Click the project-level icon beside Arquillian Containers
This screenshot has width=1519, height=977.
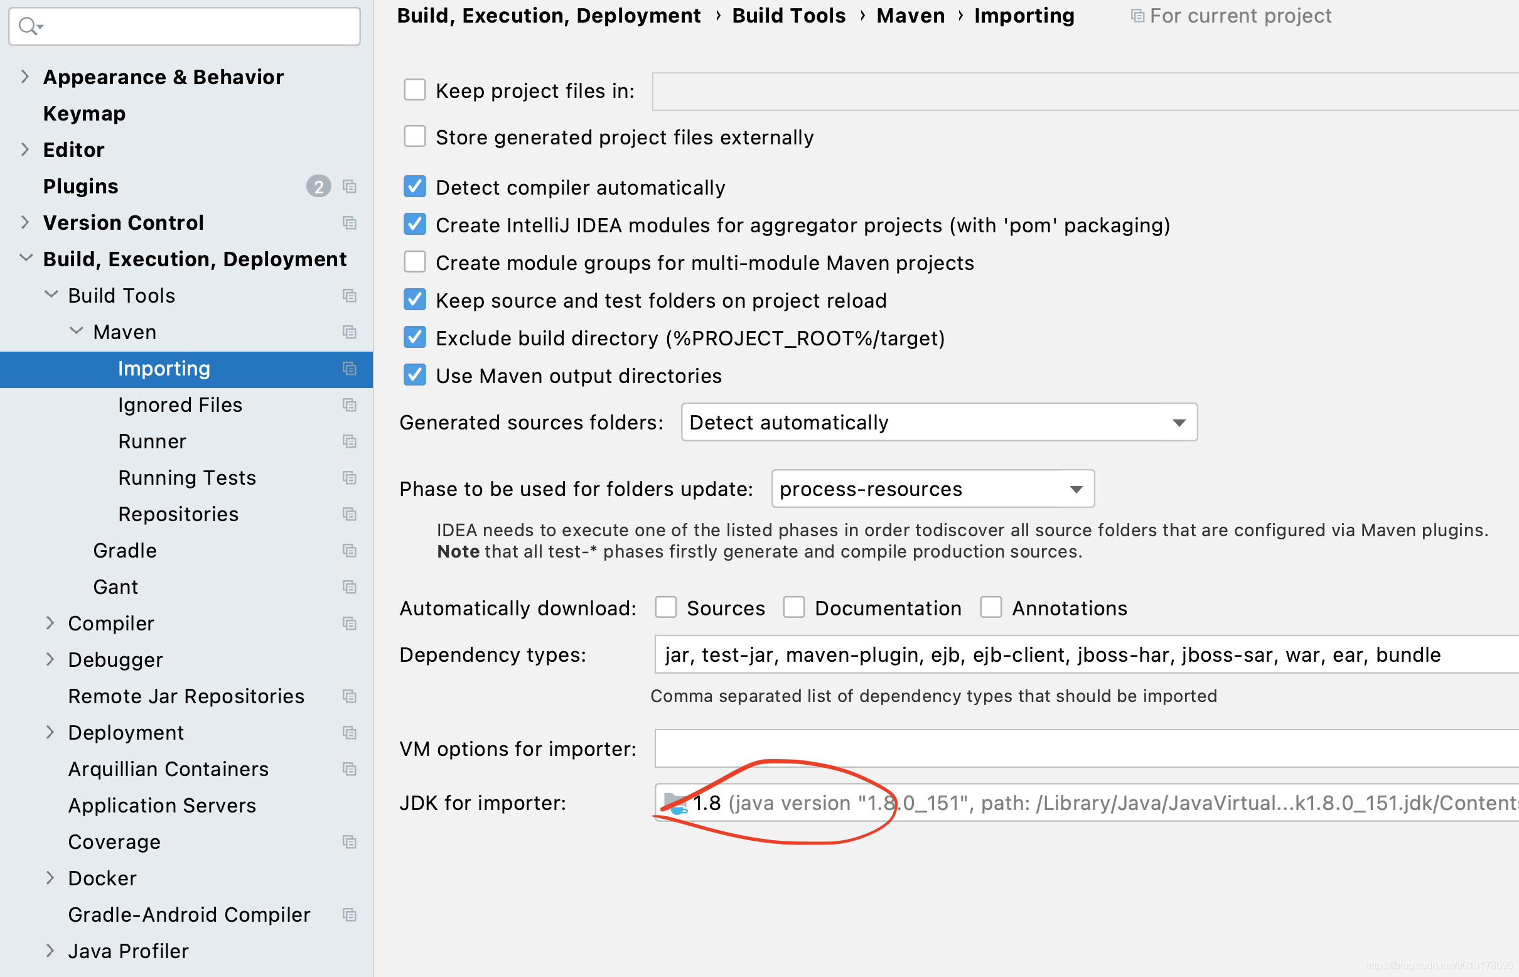point(350,769)
